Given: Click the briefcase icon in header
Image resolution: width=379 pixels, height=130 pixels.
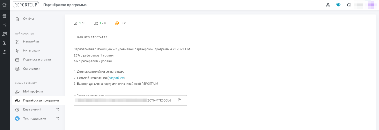Looking at the screenshot, I should 349,5.
